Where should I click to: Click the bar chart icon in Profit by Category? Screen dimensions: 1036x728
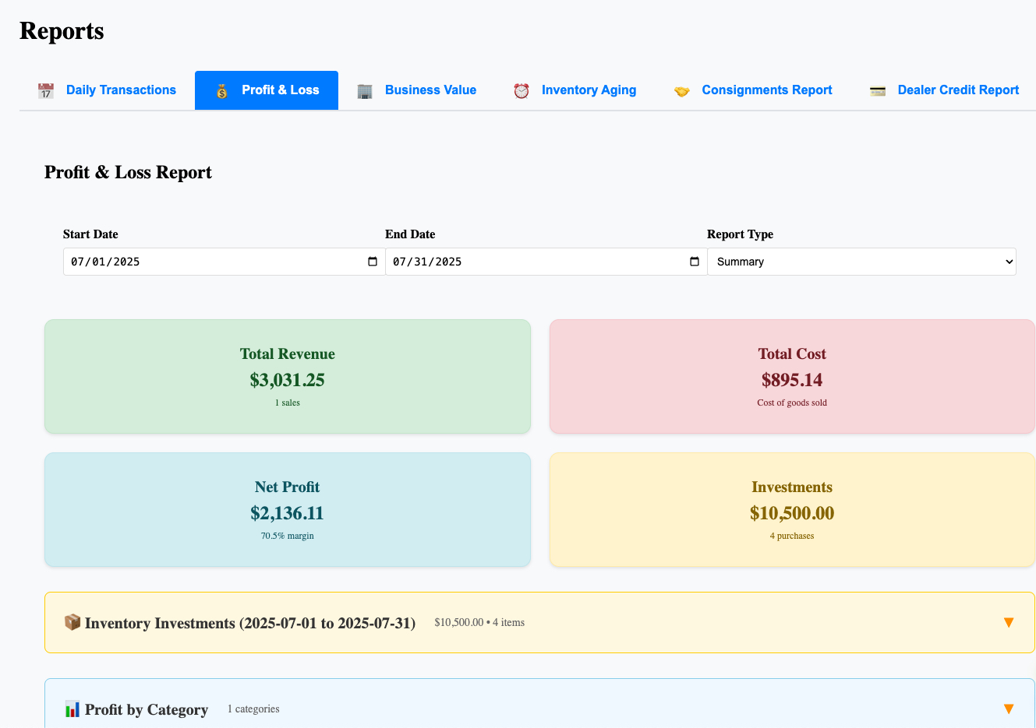tap(72, 709)
